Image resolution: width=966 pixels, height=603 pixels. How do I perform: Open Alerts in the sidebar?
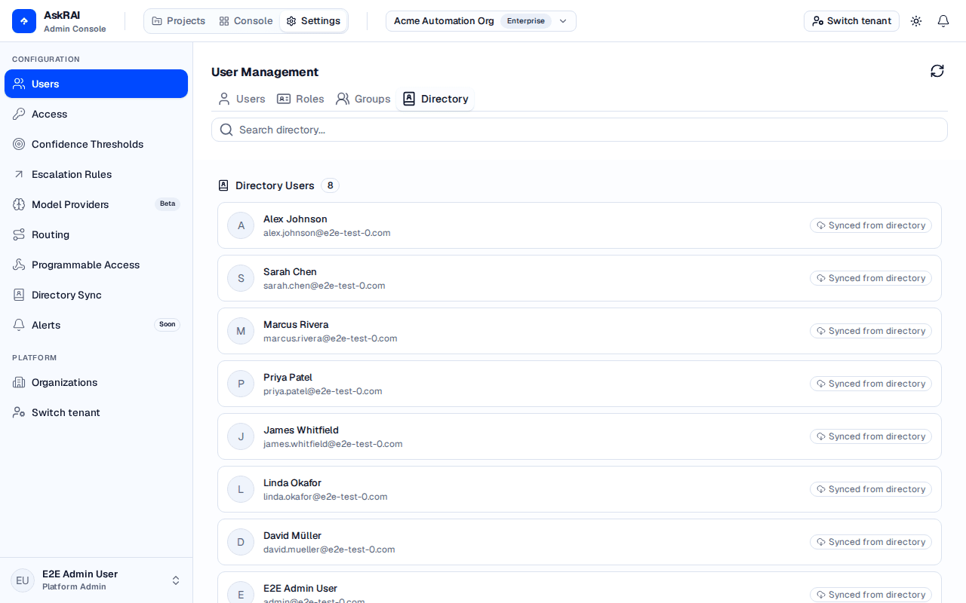click(x=96, y=325)
